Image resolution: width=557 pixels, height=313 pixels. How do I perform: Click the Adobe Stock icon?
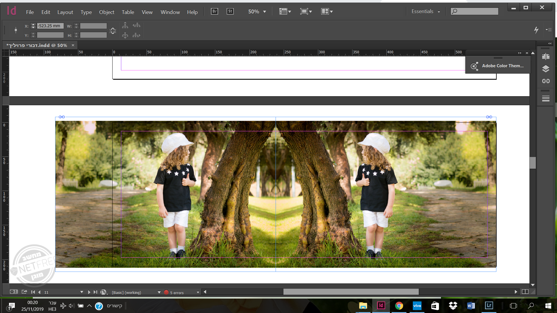tap(230, 12)
